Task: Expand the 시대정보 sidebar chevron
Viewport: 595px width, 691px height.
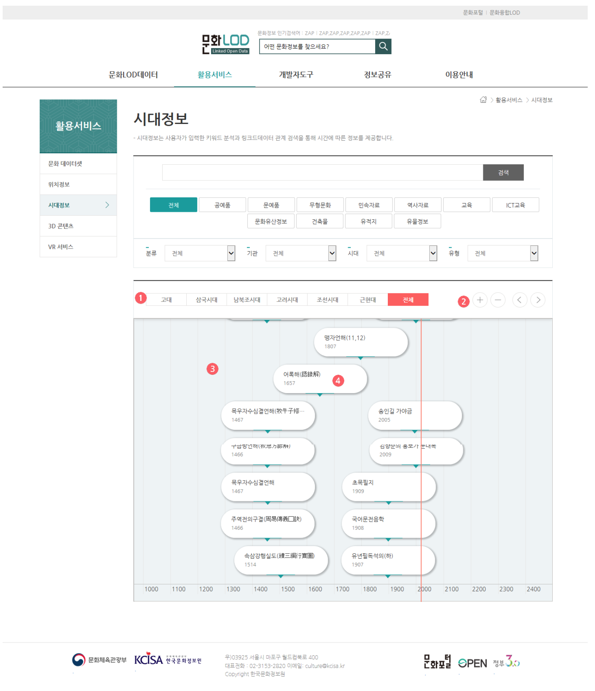Action: pos(107,205)
